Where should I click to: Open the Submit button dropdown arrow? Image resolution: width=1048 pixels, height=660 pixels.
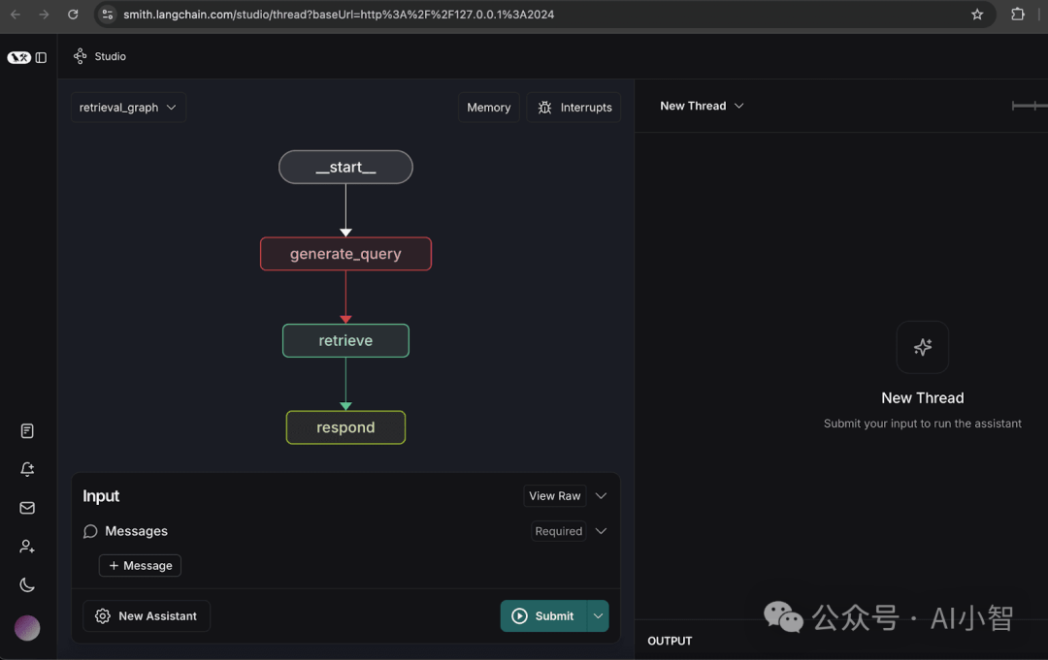click(598, 615)
